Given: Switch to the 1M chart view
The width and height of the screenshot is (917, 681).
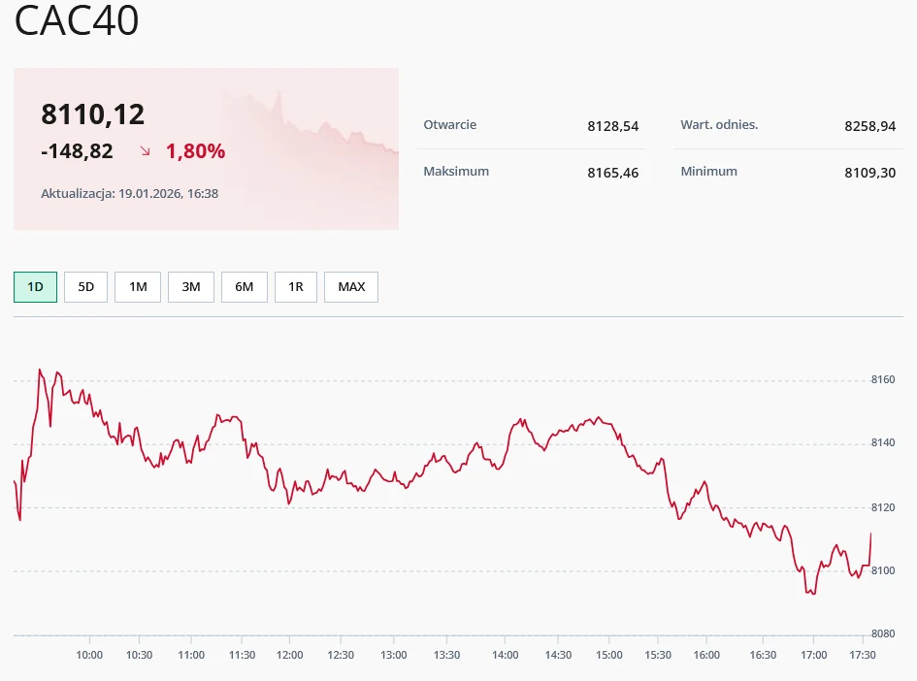Looking at the screenshot, I should pyautogui.click(x=137, y=286).
